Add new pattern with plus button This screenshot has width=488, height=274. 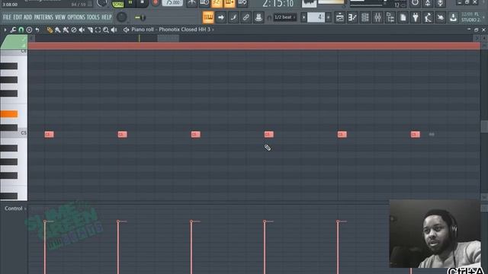tap(329, 18)
